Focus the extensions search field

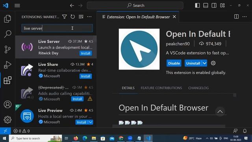[x=57, y=28]
